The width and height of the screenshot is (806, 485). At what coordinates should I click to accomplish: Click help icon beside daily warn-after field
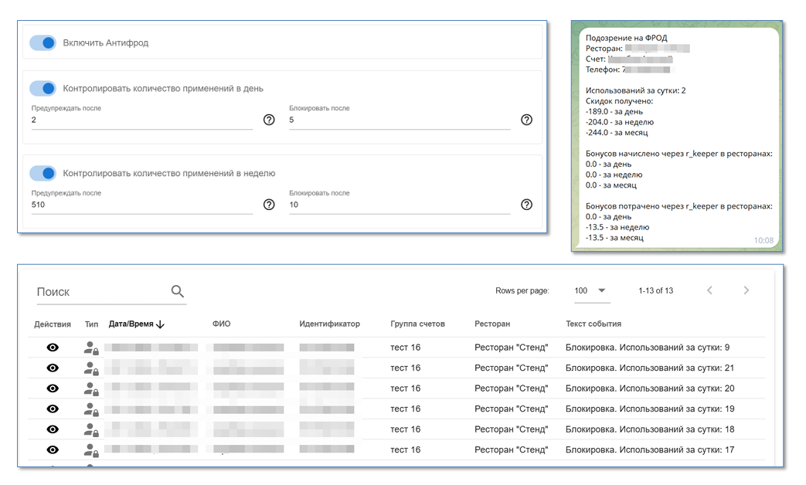[269, 120]
